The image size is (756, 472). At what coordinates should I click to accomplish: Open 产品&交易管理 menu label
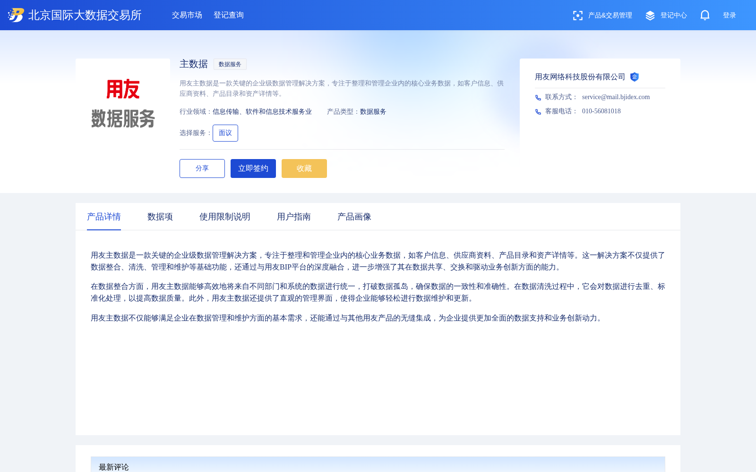[610, 16]
